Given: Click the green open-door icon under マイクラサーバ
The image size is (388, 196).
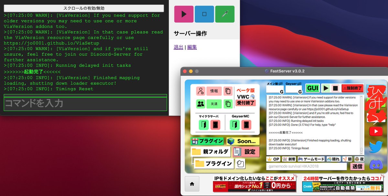Looking at the screenshot, I should tap(203, 125).
